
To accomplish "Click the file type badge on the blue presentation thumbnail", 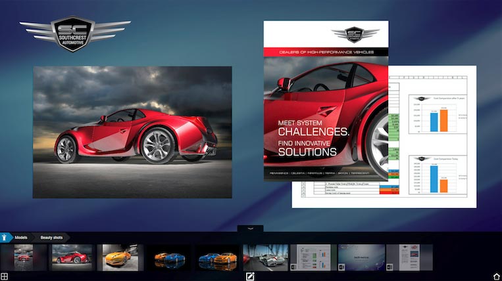I will [x=341, y=268].
